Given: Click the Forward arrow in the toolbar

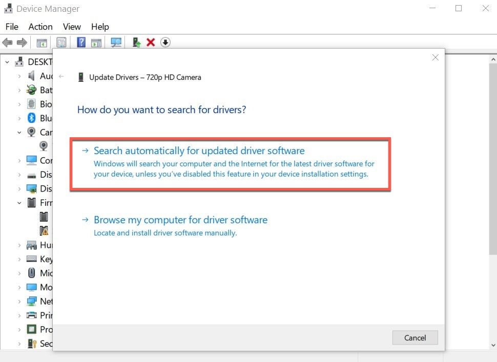Looking at the screenshot, I should pos(22,42).
